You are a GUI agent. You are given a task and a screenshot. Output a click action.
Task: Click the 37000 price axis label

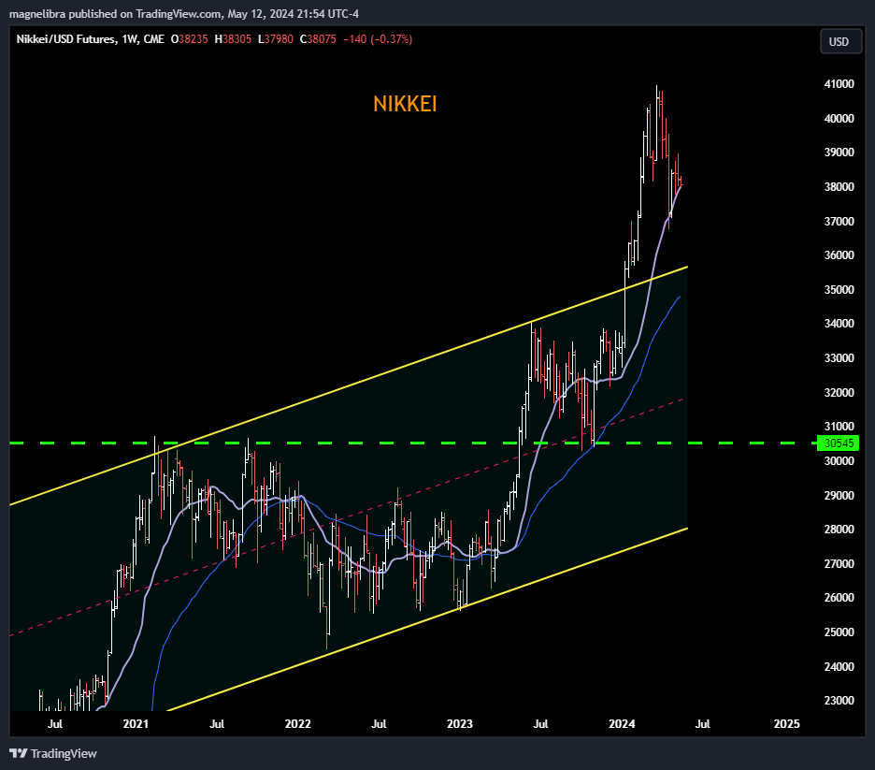[839, 222]
